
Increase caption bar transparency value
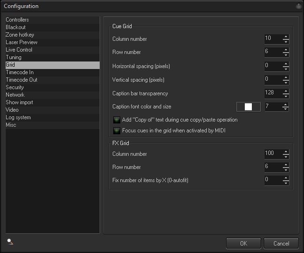coord(286,91)
